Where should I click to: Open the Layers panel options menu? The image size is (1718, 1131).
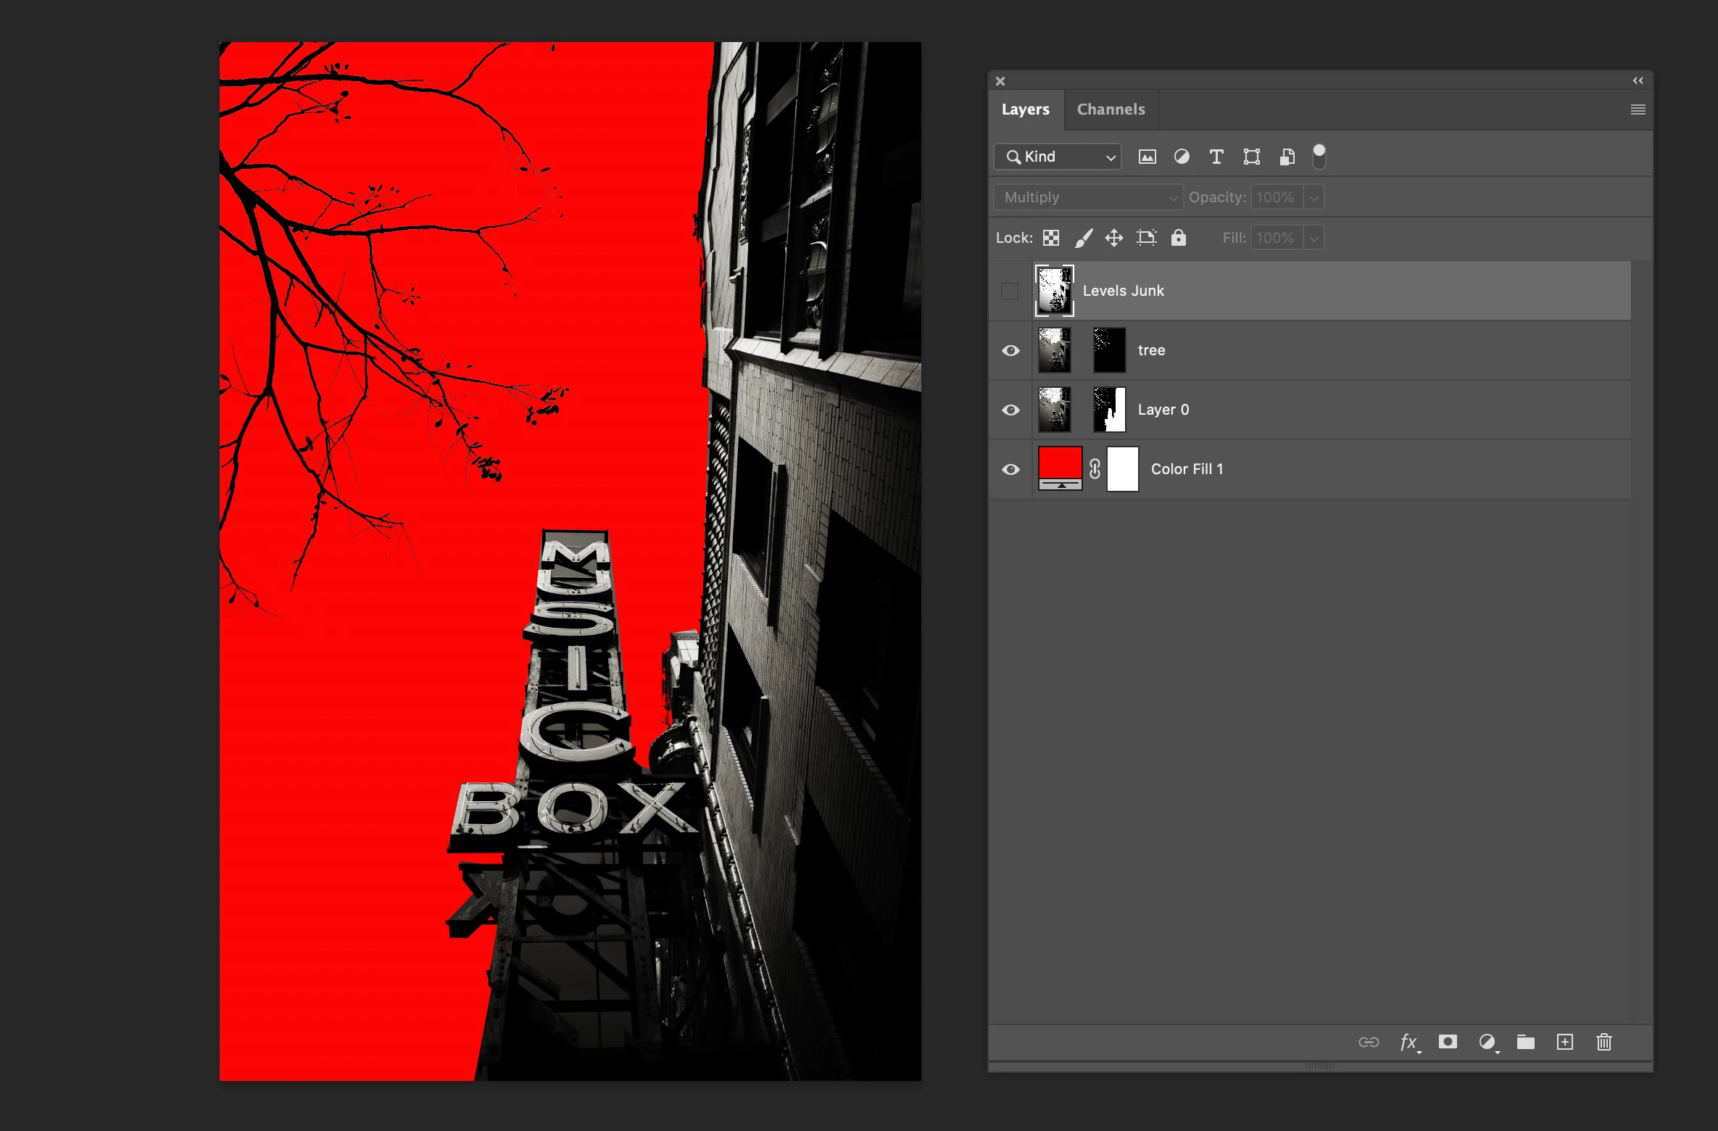[1638, 109]
